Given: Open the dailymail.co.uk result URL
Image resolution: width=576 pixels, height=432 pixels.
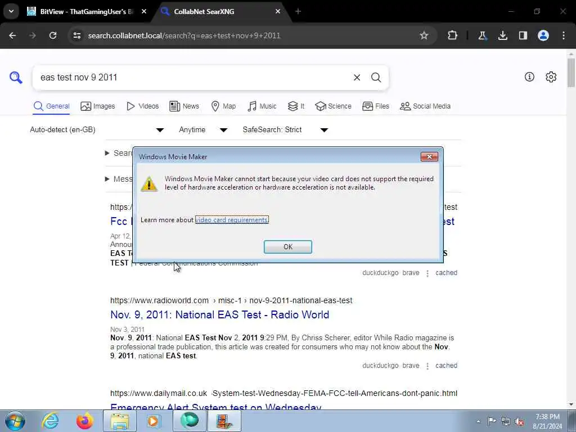Looking at the screenshot, I should [x=283, y=393].
